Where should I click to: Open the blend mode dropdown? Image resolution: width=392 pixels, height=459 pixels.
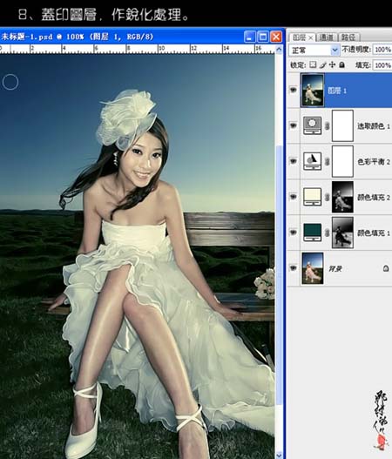coord(314,51)
